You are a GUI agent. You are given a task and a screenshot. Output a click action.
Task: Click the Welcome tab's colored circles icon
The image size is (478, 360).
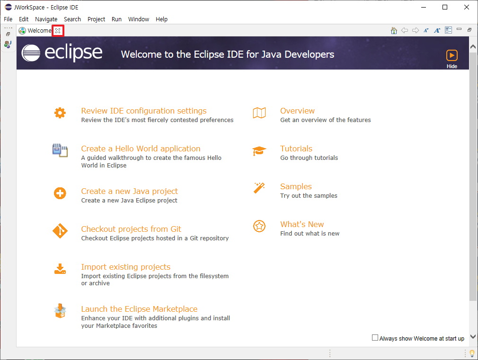tap(22, 30)
